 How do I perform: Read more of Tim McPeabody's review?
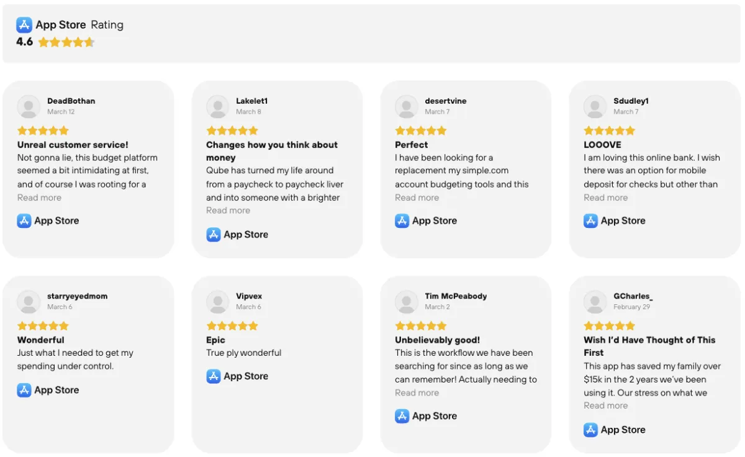tap(417, 392)
